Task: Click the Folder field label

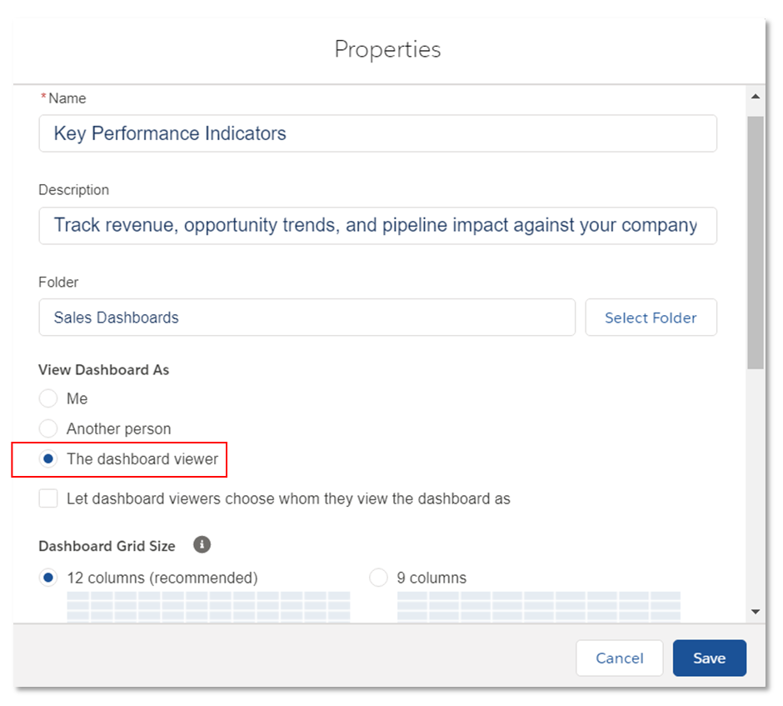Action: [x=58, y=283]
